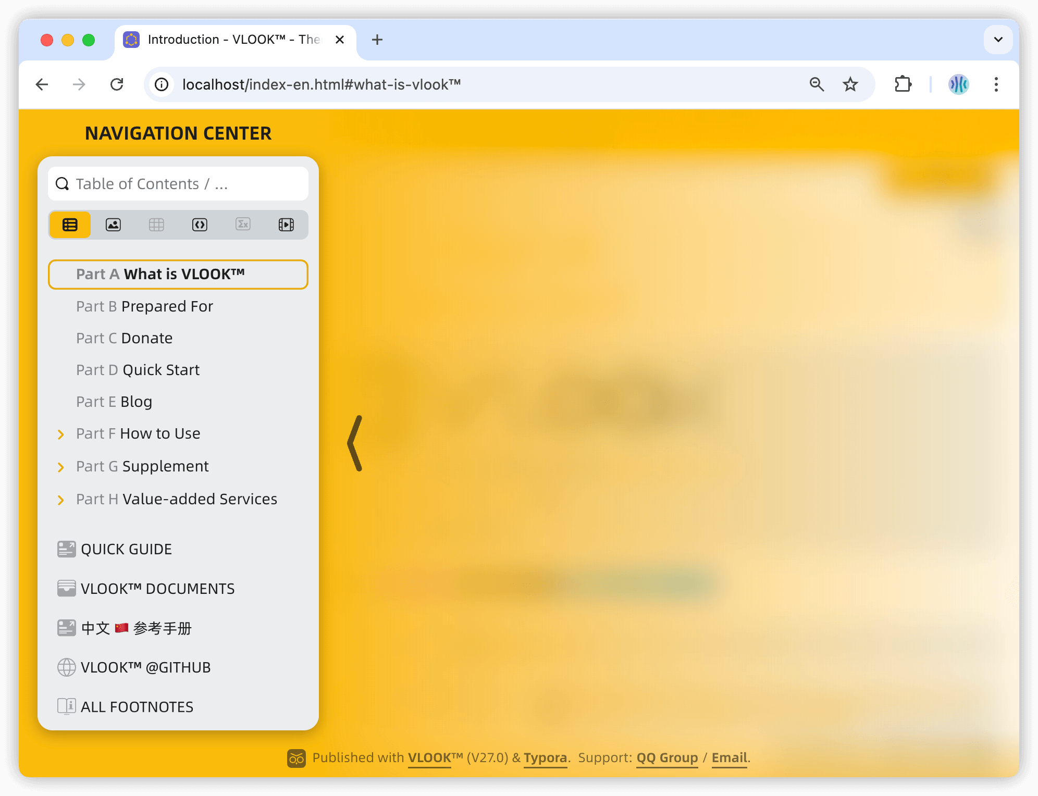Click the NAVIGATION CENTER heading
The height and width of the screenshot is (796, 1038).
click(178, 133)
